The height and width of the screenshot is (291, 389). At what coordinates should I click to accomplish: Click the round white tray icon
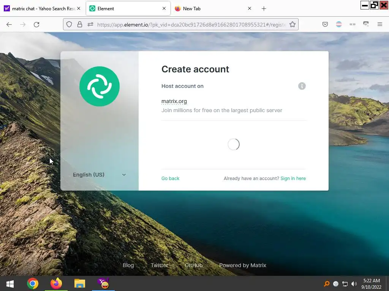tap(336, 283)
